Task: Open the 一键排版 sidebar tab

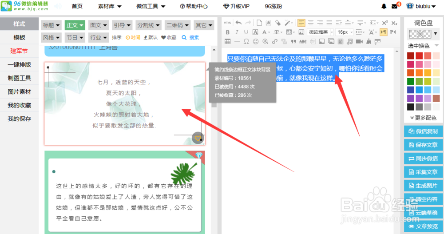Action: click(x=19, y=64)
